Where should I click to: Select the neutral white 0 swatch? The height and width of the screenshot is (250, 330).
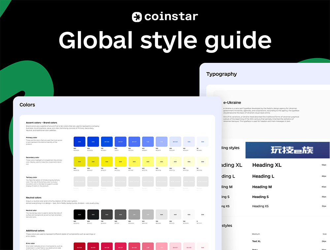[203, 214]
